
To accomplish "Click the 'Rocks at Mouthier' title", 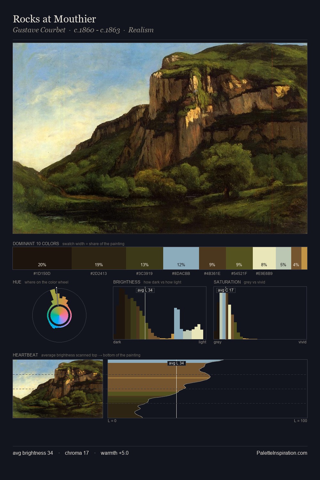I will click(x=54, y=19).
